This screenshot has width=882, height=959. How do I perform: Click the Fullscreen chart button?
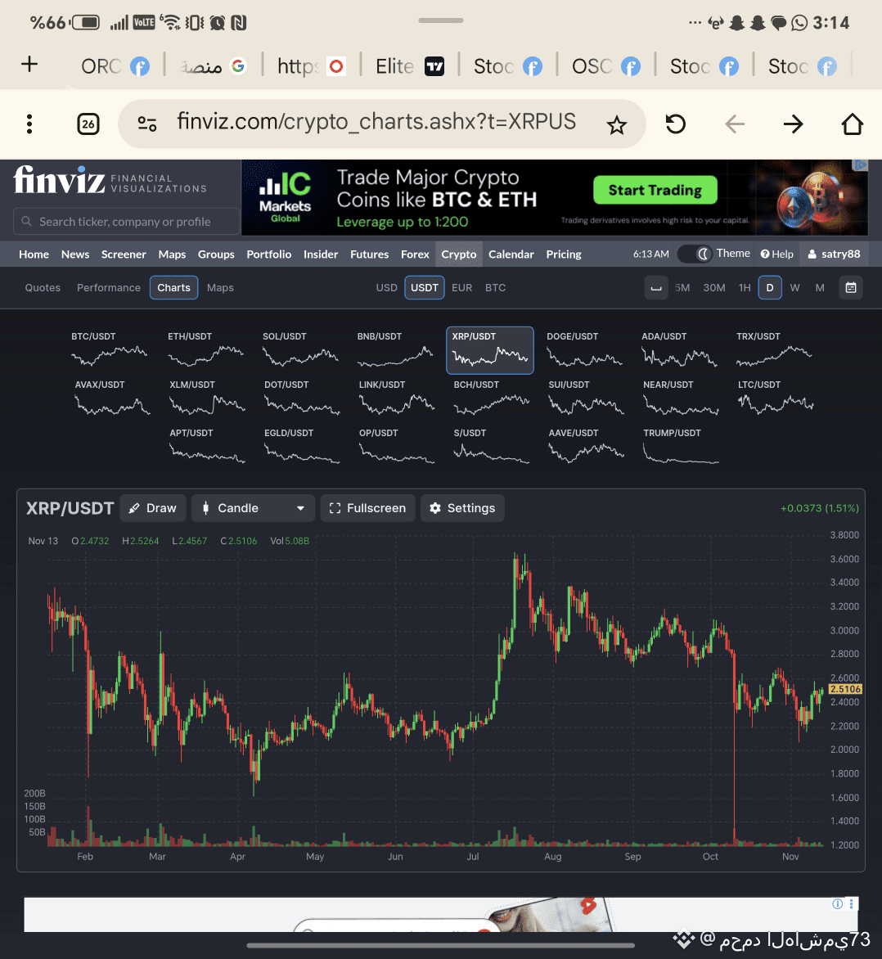coord(367,508)
